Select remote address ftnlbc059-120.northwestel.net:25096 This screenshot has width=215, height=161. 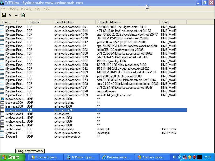(x=120, y=49)
